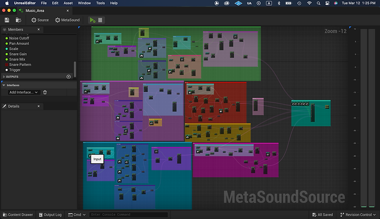The width and height of the screenshot is (380, 219).
Task: Close the Music_Area tab
Action: click(x=68, y=11)
